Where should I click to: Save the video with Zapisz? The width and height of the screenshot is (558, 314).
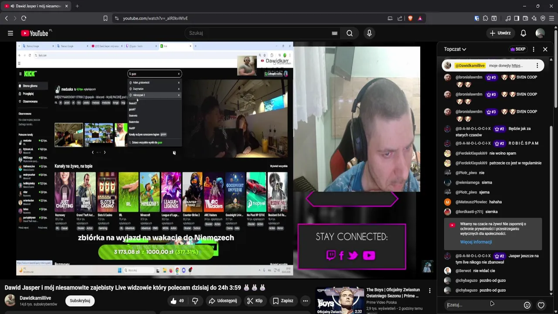coord(283,301)
